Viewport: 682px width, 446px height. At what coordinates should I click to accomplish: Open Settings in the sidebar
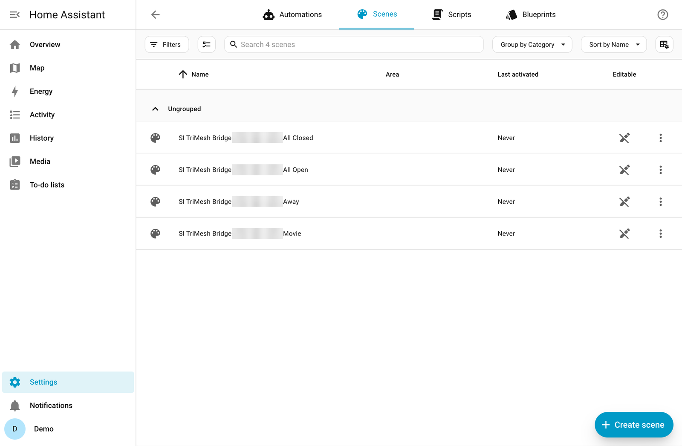coord(68,382)
